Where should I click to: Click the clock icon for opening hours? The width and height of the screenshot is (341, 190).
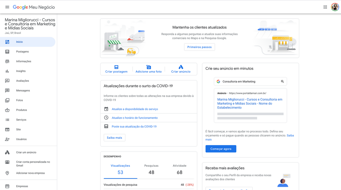tap(106, 118)
